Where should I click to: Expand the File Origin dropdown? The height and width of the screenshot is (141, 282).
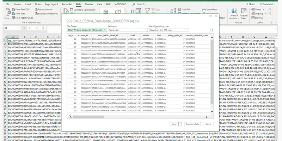click(x=104, y=30)
